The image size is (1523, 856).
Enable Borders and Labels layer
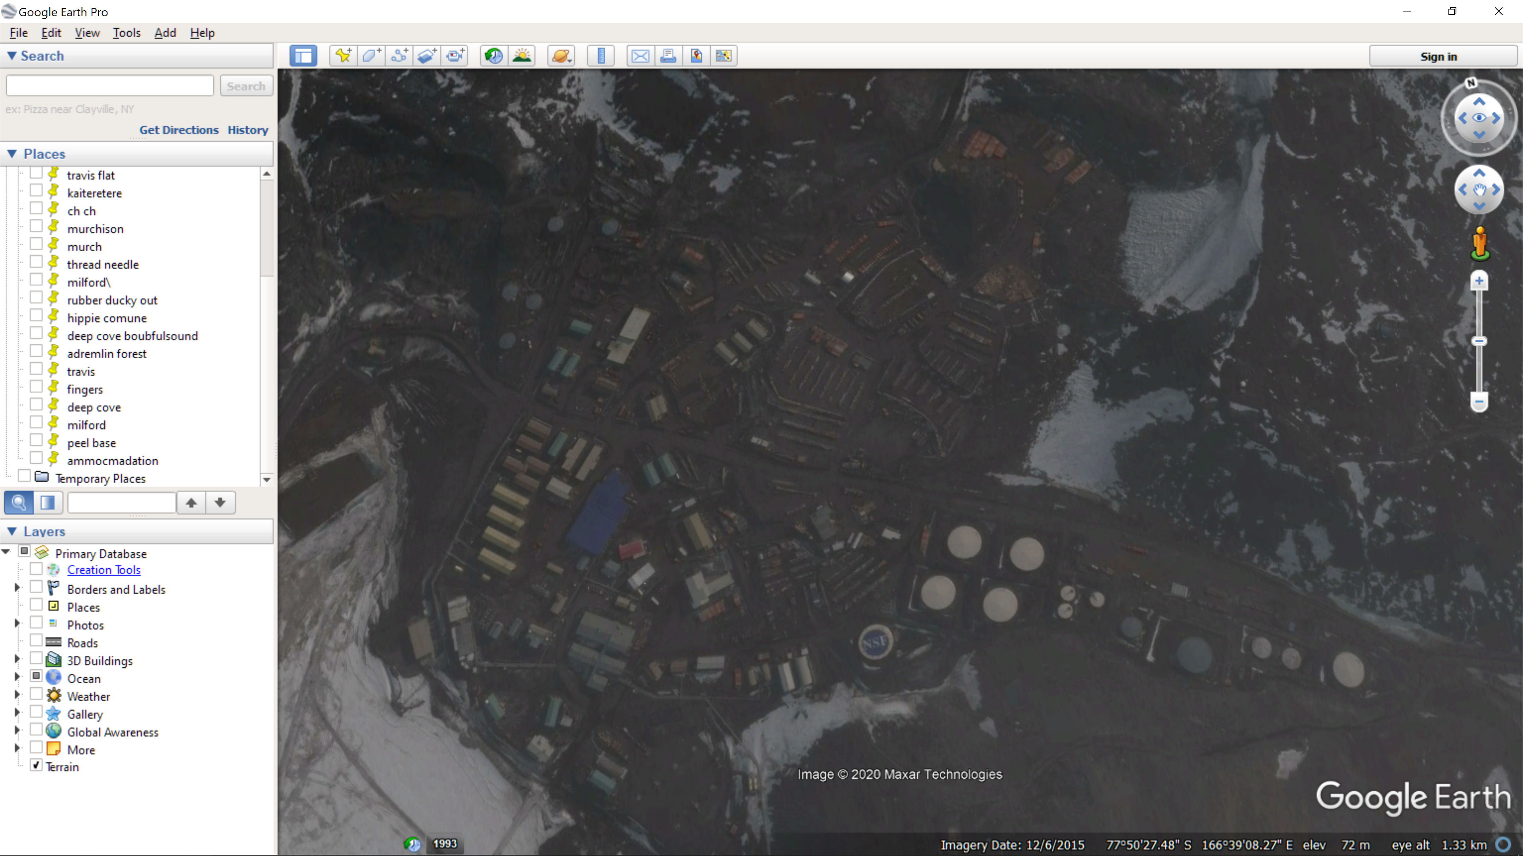tap(36, 587)
